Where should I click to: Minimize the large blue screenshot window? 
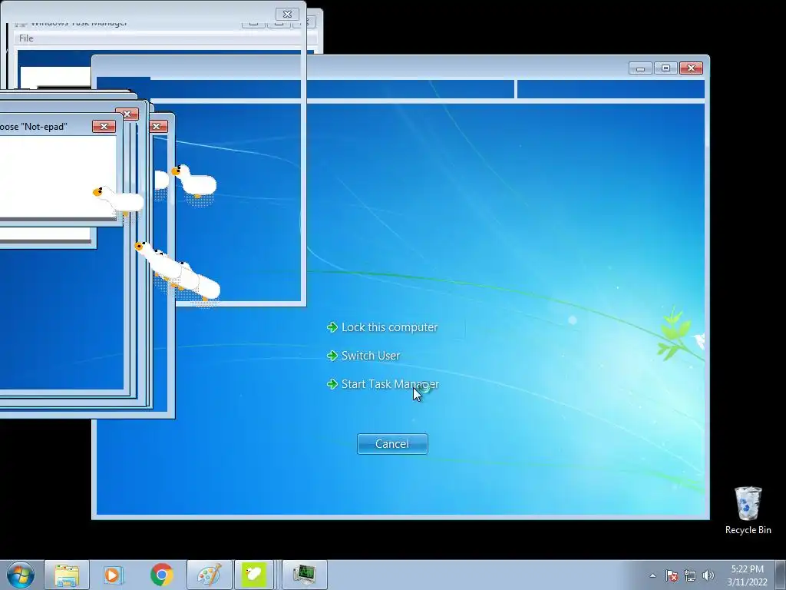640,68
